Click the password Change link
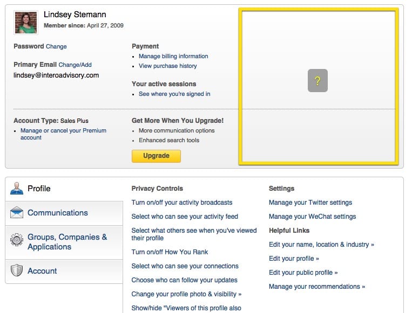Viewport: 412px width, 313px height. (56, 46)
